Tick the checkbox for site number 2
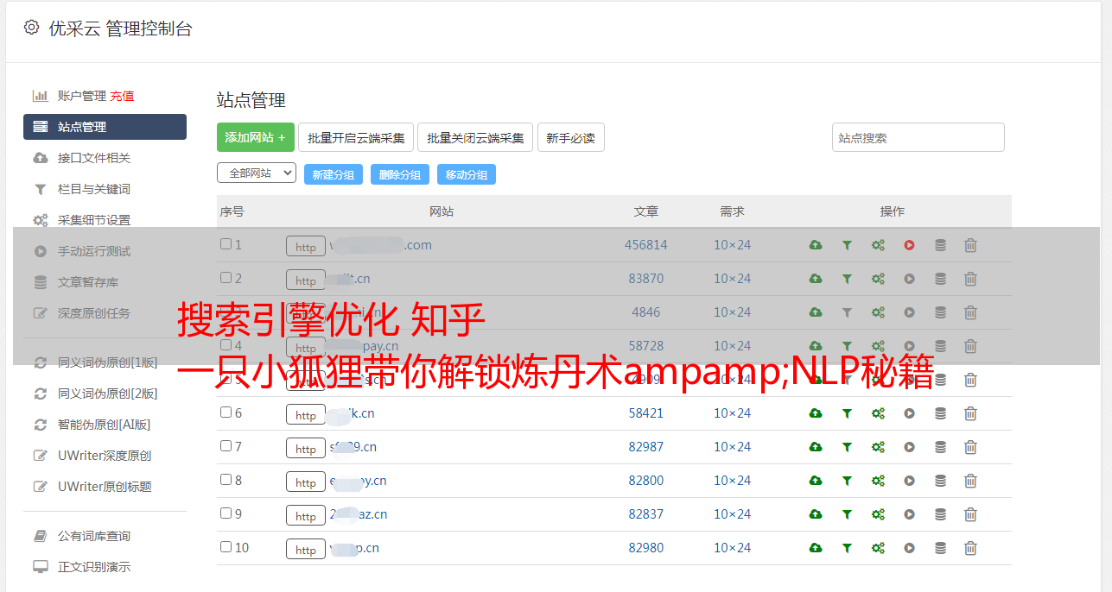Viewport: 1112px width, 592px height. (x=226, y=278)
